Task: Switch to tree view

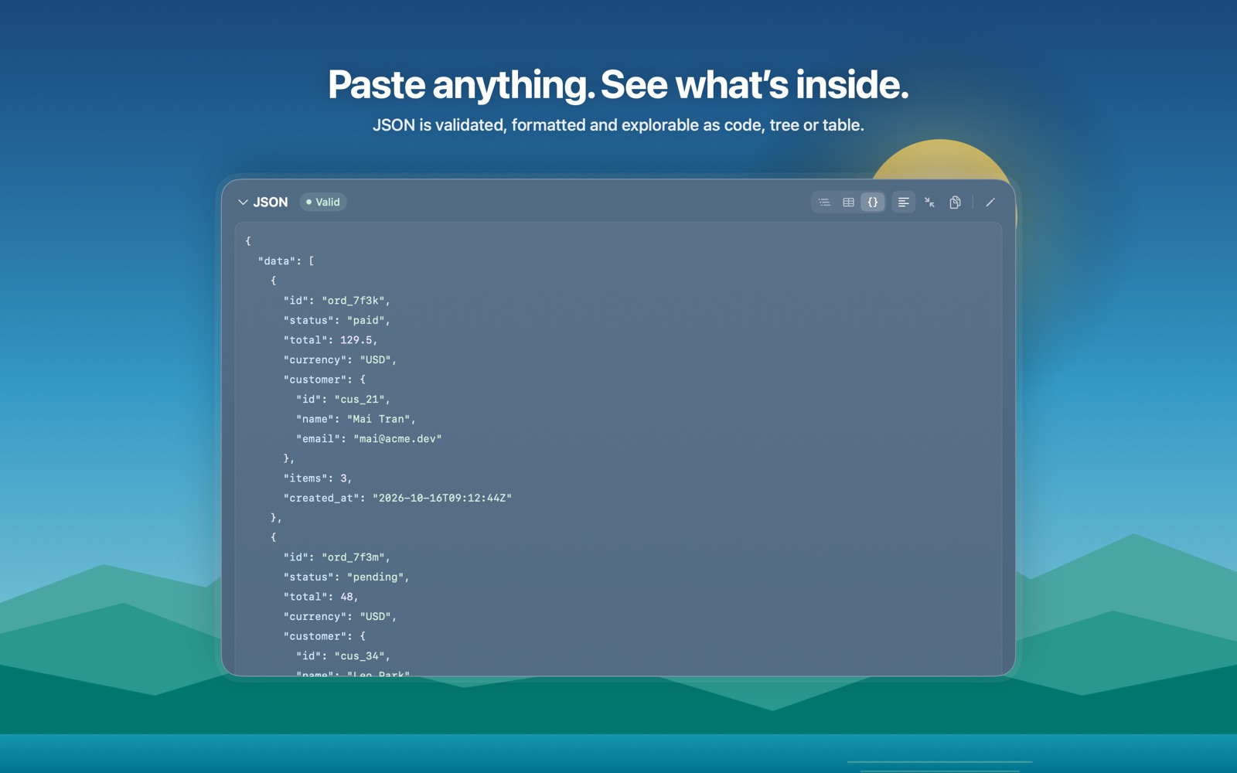Action: coord(824,203)
